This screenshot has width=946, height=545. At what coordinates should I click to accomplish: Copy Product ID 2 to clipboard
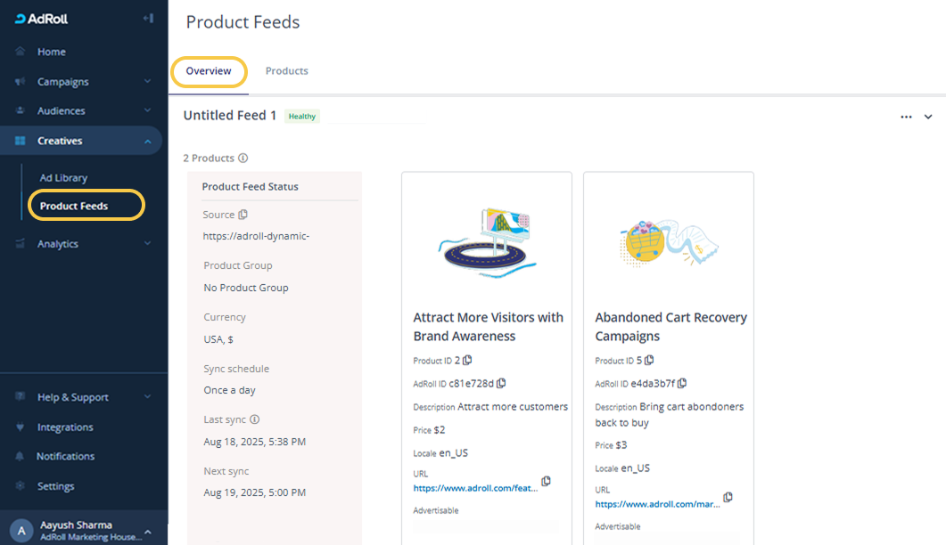468,361
